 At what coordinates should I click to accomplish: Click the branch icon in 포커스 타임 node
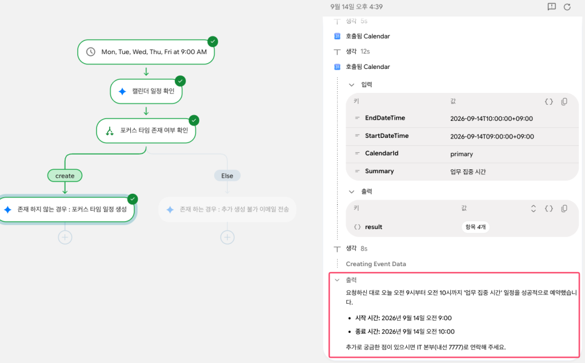pyautogui.click(x=109, y=130)
